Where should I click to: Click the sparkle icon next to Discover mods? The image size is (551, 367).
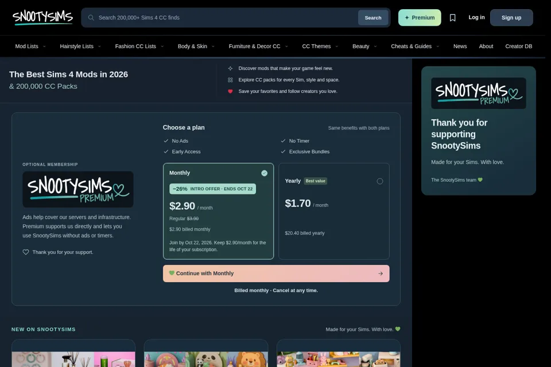230,68
